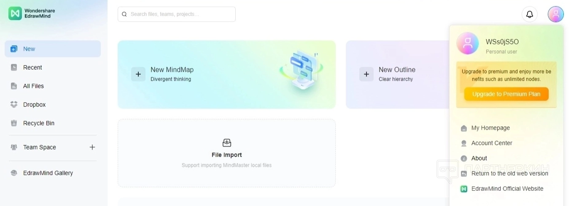Click the large avatar beside WSs0jS5O
Viewport: 571px width, 206px height.
(x=468, y=43)
